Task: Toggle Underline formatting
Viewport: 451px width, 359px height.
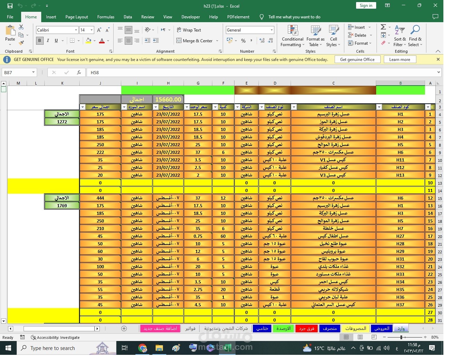Action: pos(56,41)
